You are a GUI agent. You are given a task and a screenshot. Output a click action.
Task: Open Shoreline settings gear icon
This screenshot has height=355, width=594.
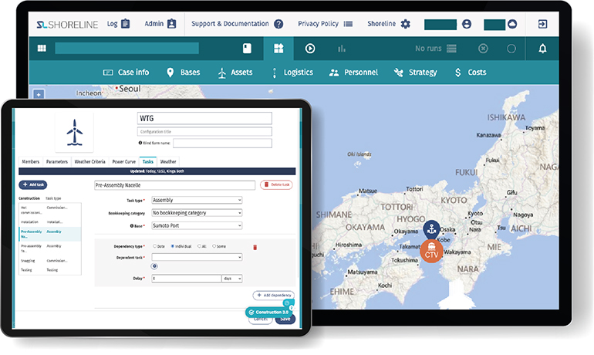405,24
